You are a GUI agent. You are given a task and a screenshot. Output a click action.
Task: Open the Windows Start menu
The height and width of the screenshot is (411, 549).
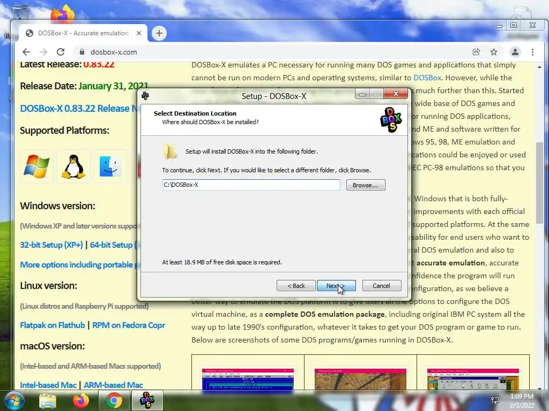pyautogui.click(x=14, y=401)
